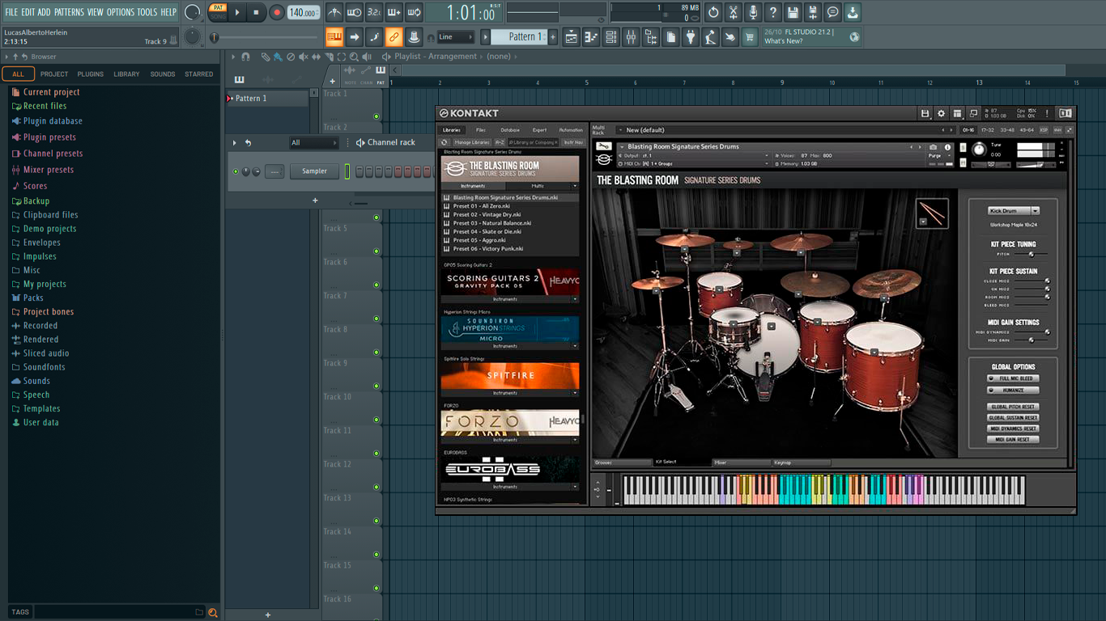Toggle Humanize option
Viewport: 1106px width, 621px height.
1013,390
